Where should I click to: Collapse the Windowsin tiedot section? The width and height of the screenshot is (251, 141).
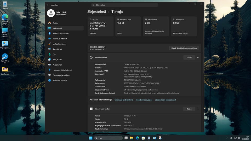[198, 109]
